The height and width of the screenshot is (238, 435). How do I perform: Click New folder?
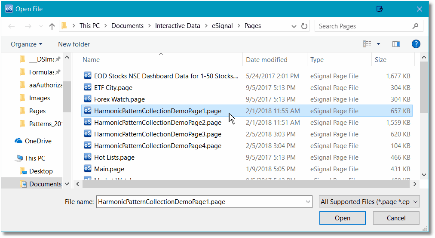point(74,44)
